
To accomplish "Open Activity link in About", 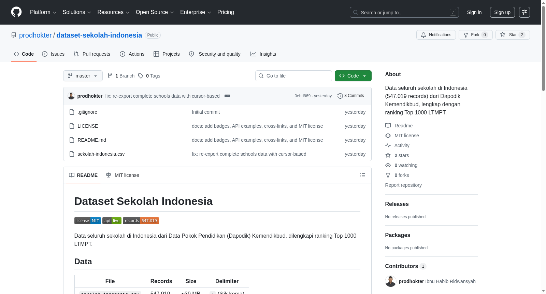I will (x=398, y=145).
